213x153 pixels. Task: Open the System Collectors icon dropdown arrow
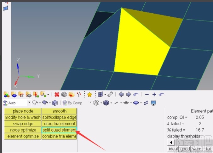(x=48, y=94)
